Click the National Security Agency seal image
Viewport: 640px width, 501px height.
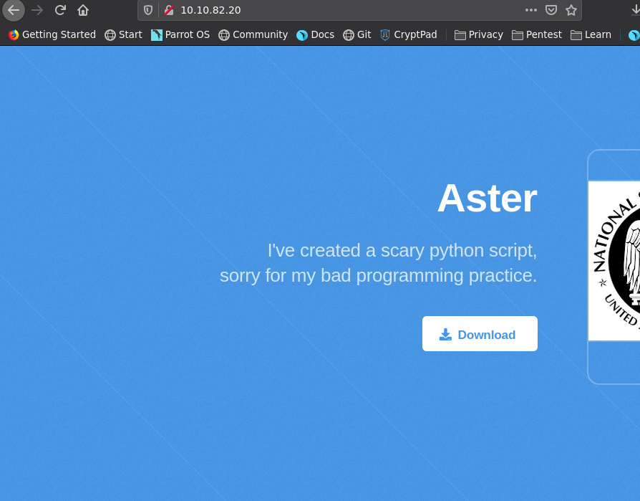614,260
